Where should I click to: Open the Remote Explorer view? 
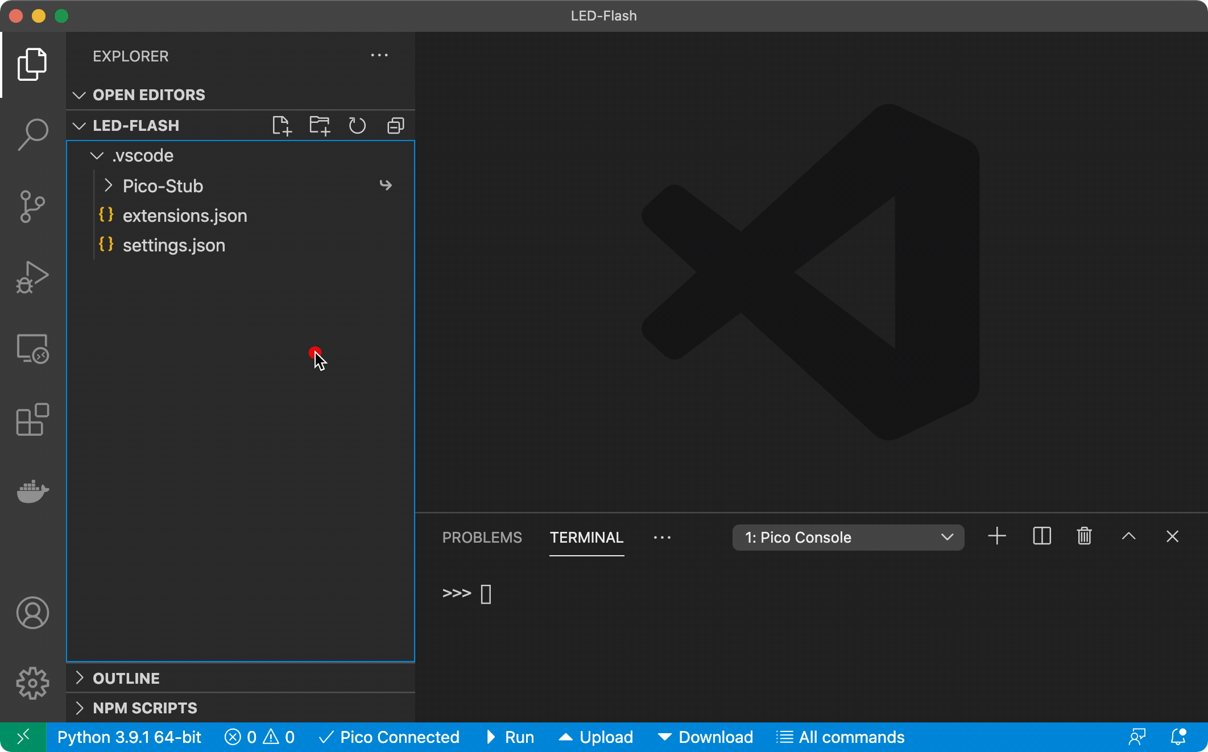[32, 348]
